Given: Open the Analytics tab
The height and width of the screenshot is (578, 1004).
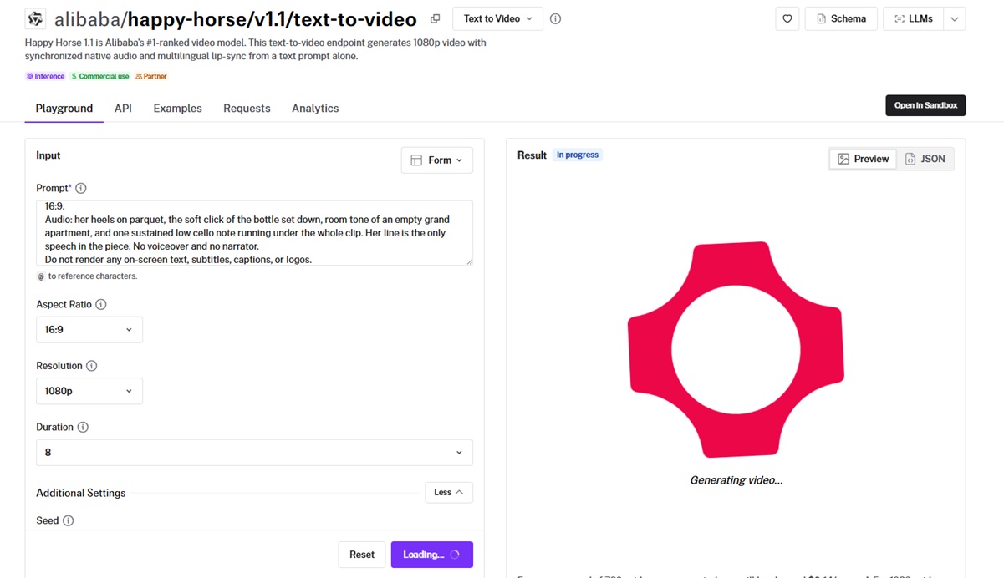Looking at the screenshot, I should [x=315, y=109].
